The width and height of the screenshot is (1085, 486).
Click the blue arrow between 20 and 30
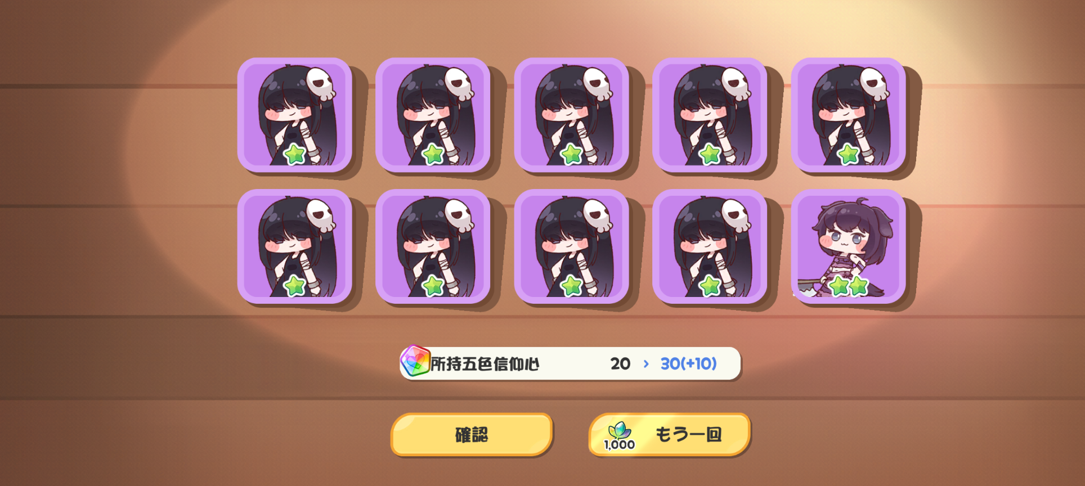pyautogui.click(x=646, y=364)
